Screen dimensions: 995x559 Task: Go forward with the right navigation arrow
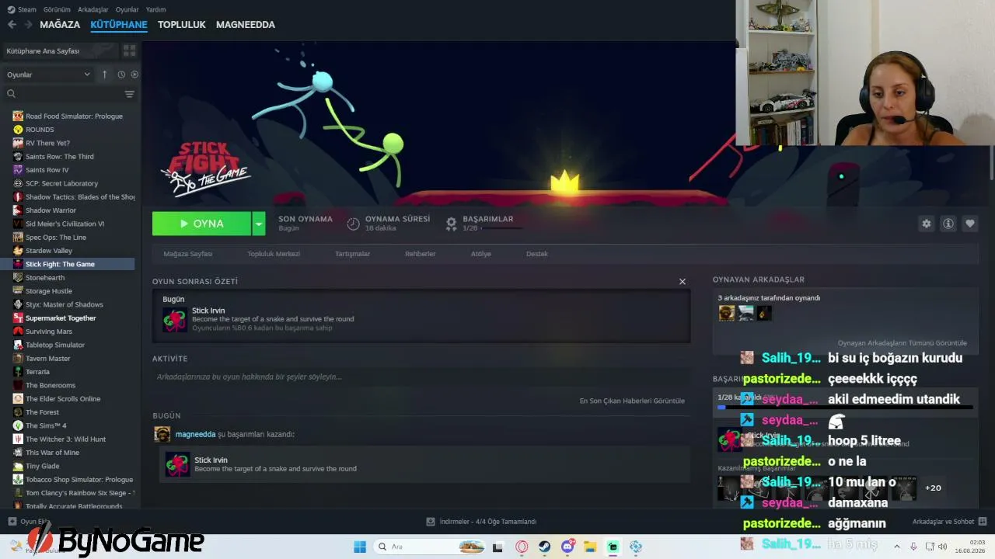28,25
